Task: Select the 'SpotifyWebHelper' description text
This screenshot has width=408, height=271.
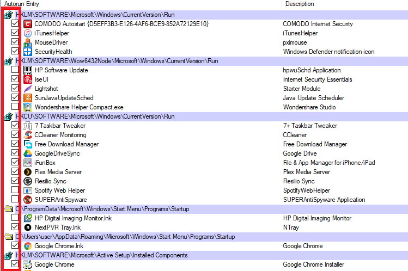Action: point(307,190)
